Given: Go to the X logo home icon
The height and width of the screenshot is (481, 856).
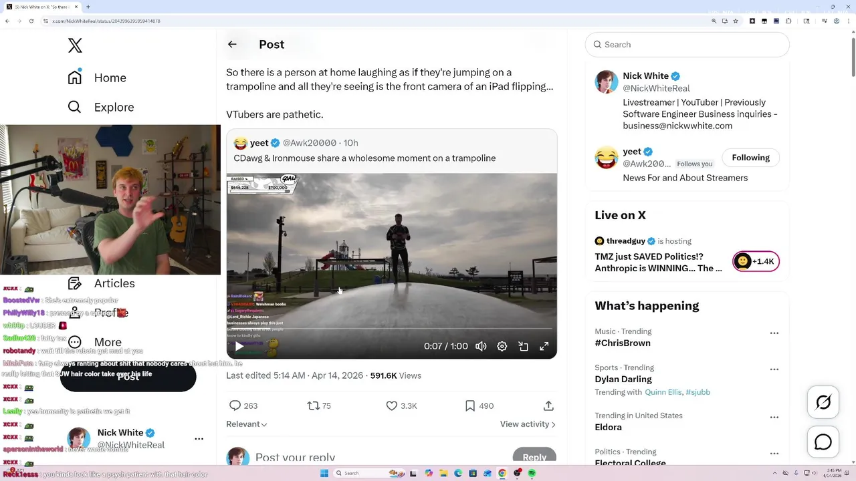Looking at the screenshot, I should pos(75,45).
